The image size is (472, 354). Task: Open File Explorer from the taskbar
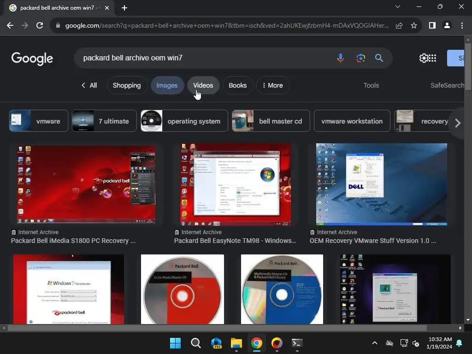point(236,343)
